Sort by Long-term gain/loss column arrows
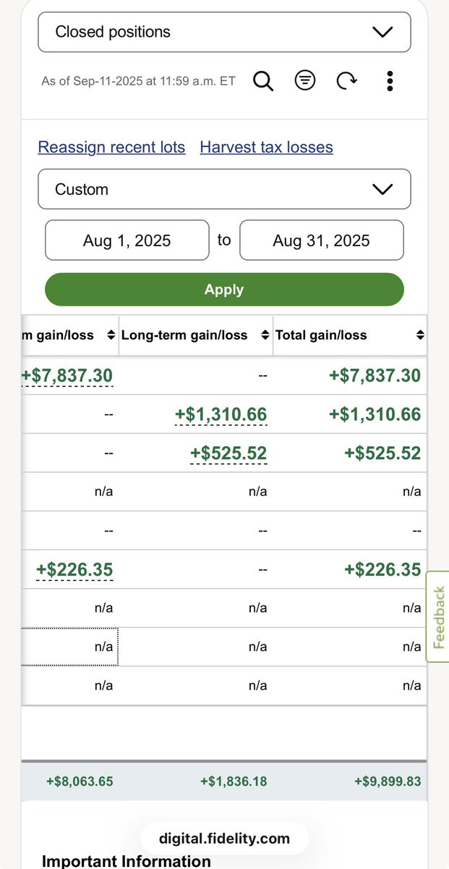 (x=265, y=335)
